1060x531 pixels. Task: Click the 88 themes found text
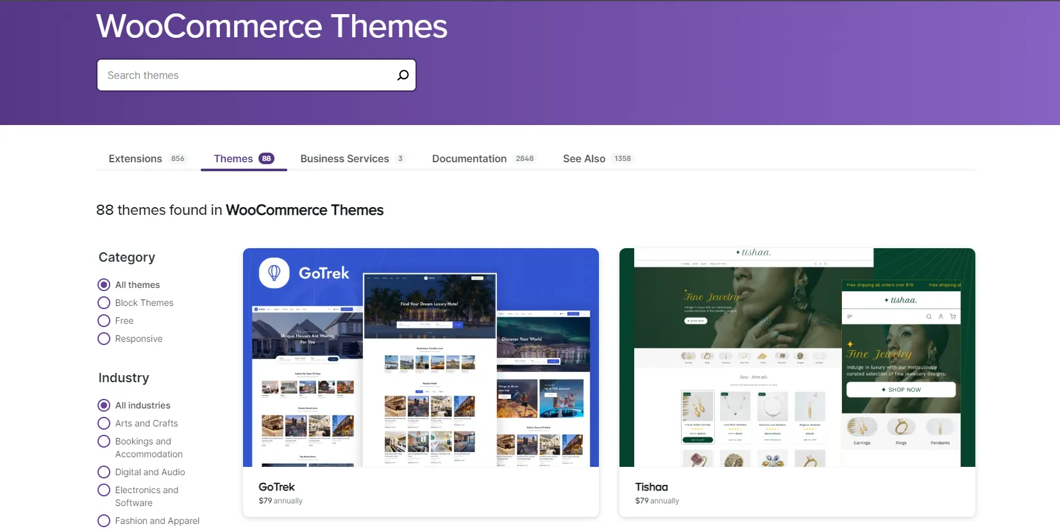[240, 210]
